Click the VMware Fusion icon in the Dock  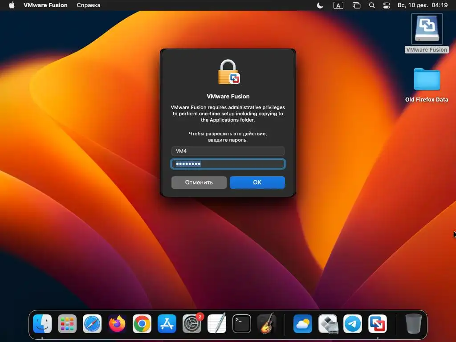[x=378, y=324]
